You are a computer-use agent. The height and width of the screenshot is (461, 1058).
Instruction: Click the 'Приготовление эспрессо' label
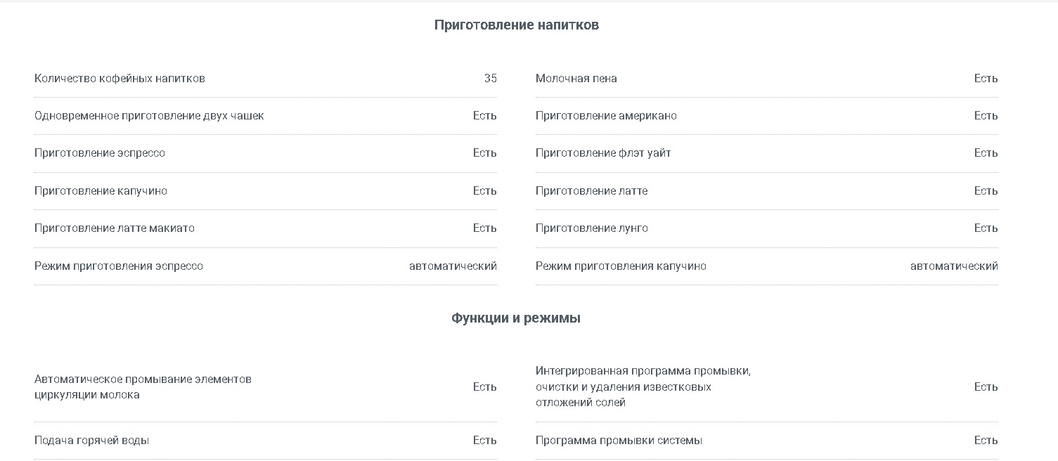tap(100, 153)
